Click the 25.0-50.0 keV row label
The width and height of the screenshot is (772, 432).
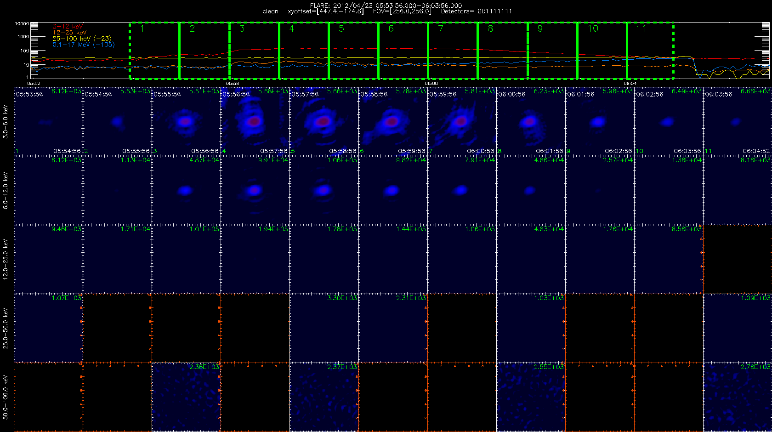(6, 328)
